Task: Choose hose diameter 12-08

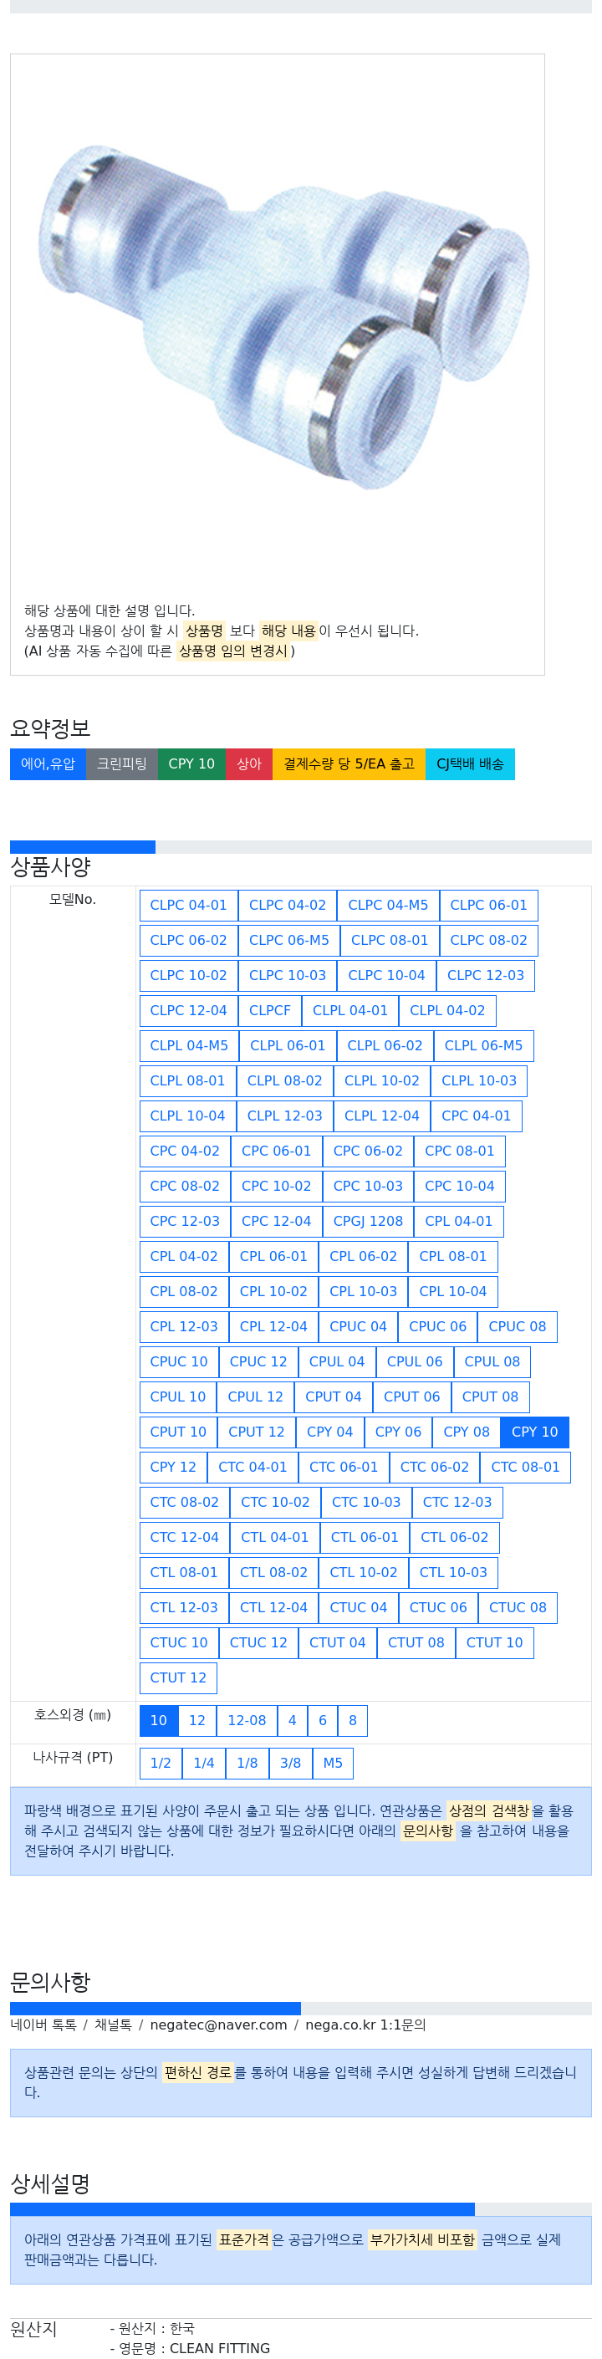Action: click(247, 1719)
